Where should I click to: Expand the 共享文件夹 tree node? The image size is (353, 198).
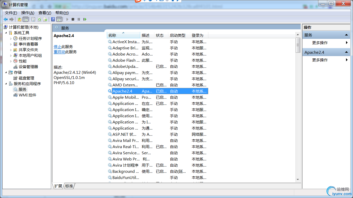11,50
